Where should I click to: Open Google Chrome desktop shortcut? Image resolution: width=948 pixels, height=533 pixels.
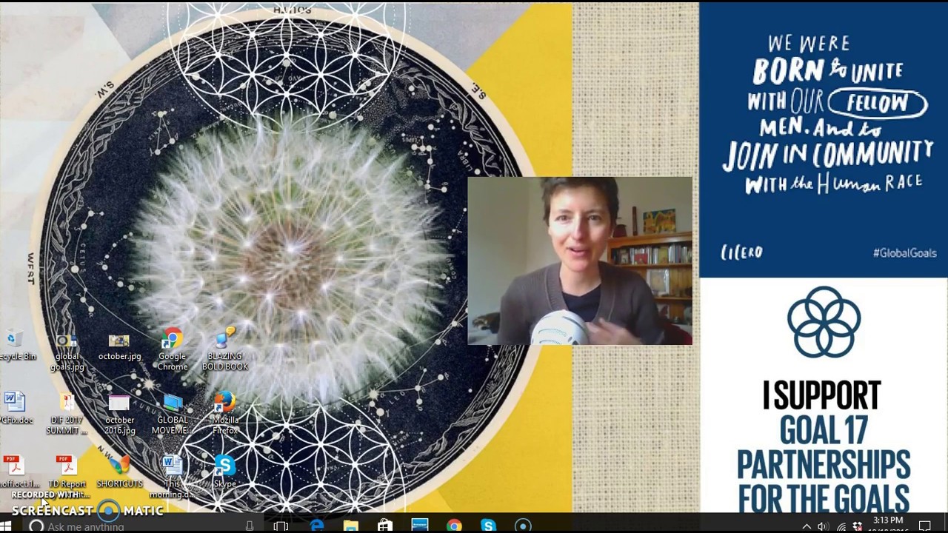[x=172, y=350]
